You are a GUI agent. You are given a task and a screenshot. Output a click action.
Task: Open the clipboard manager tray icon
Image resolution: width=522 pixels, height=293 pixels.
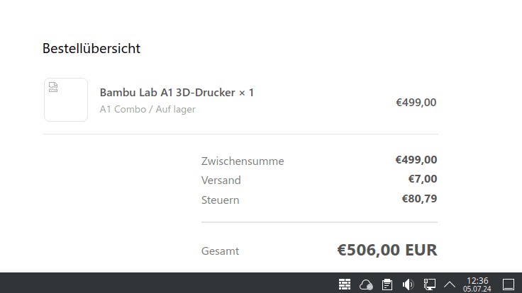(x=387, y=284)
